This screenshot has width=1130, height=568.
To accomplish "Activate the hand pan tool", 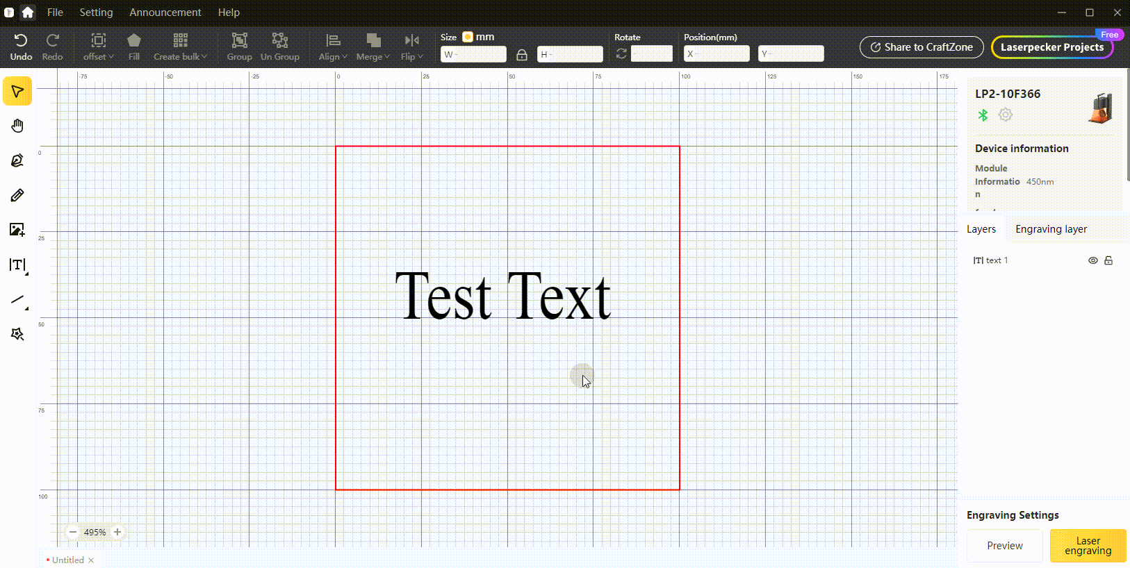I will [x=17, y=126].
